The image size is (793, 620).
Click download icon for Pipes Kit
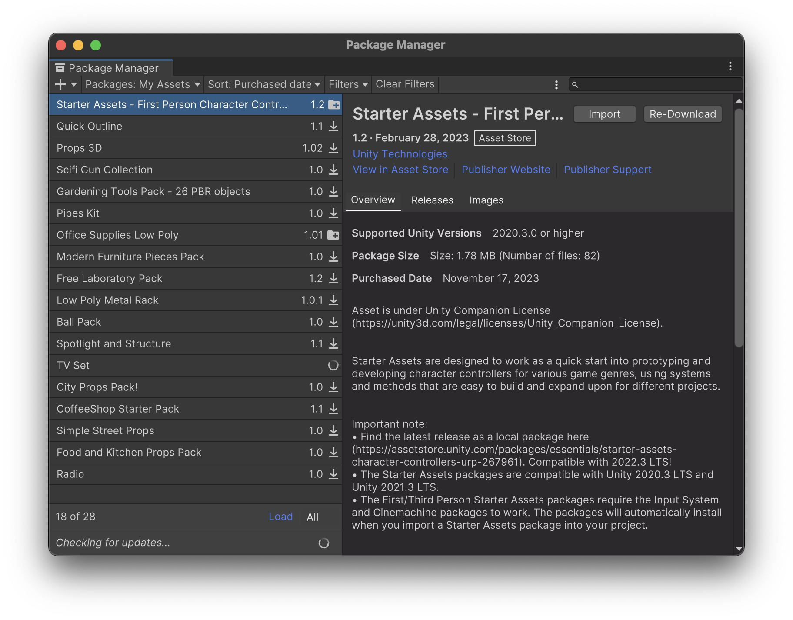point(333,213)
